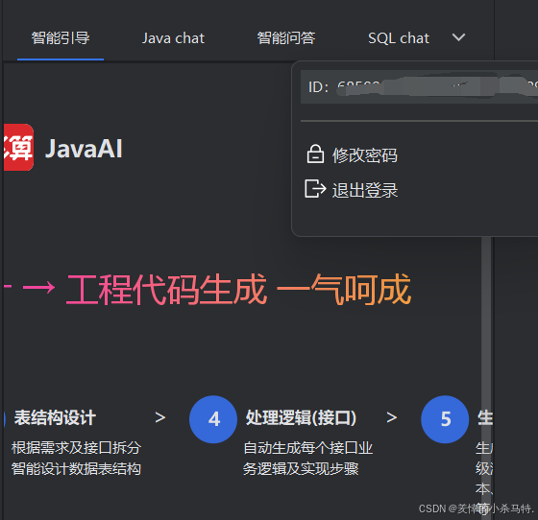Click the step 5 circle icon
The width and height of the screenshot is (538, 520).
pyautogui.click(x=445, y=419)
